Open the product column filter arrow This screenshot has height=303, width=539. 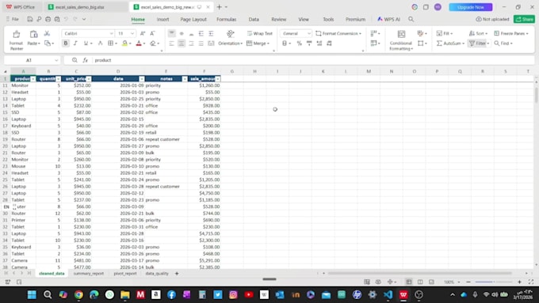click(x=32, y=79)
